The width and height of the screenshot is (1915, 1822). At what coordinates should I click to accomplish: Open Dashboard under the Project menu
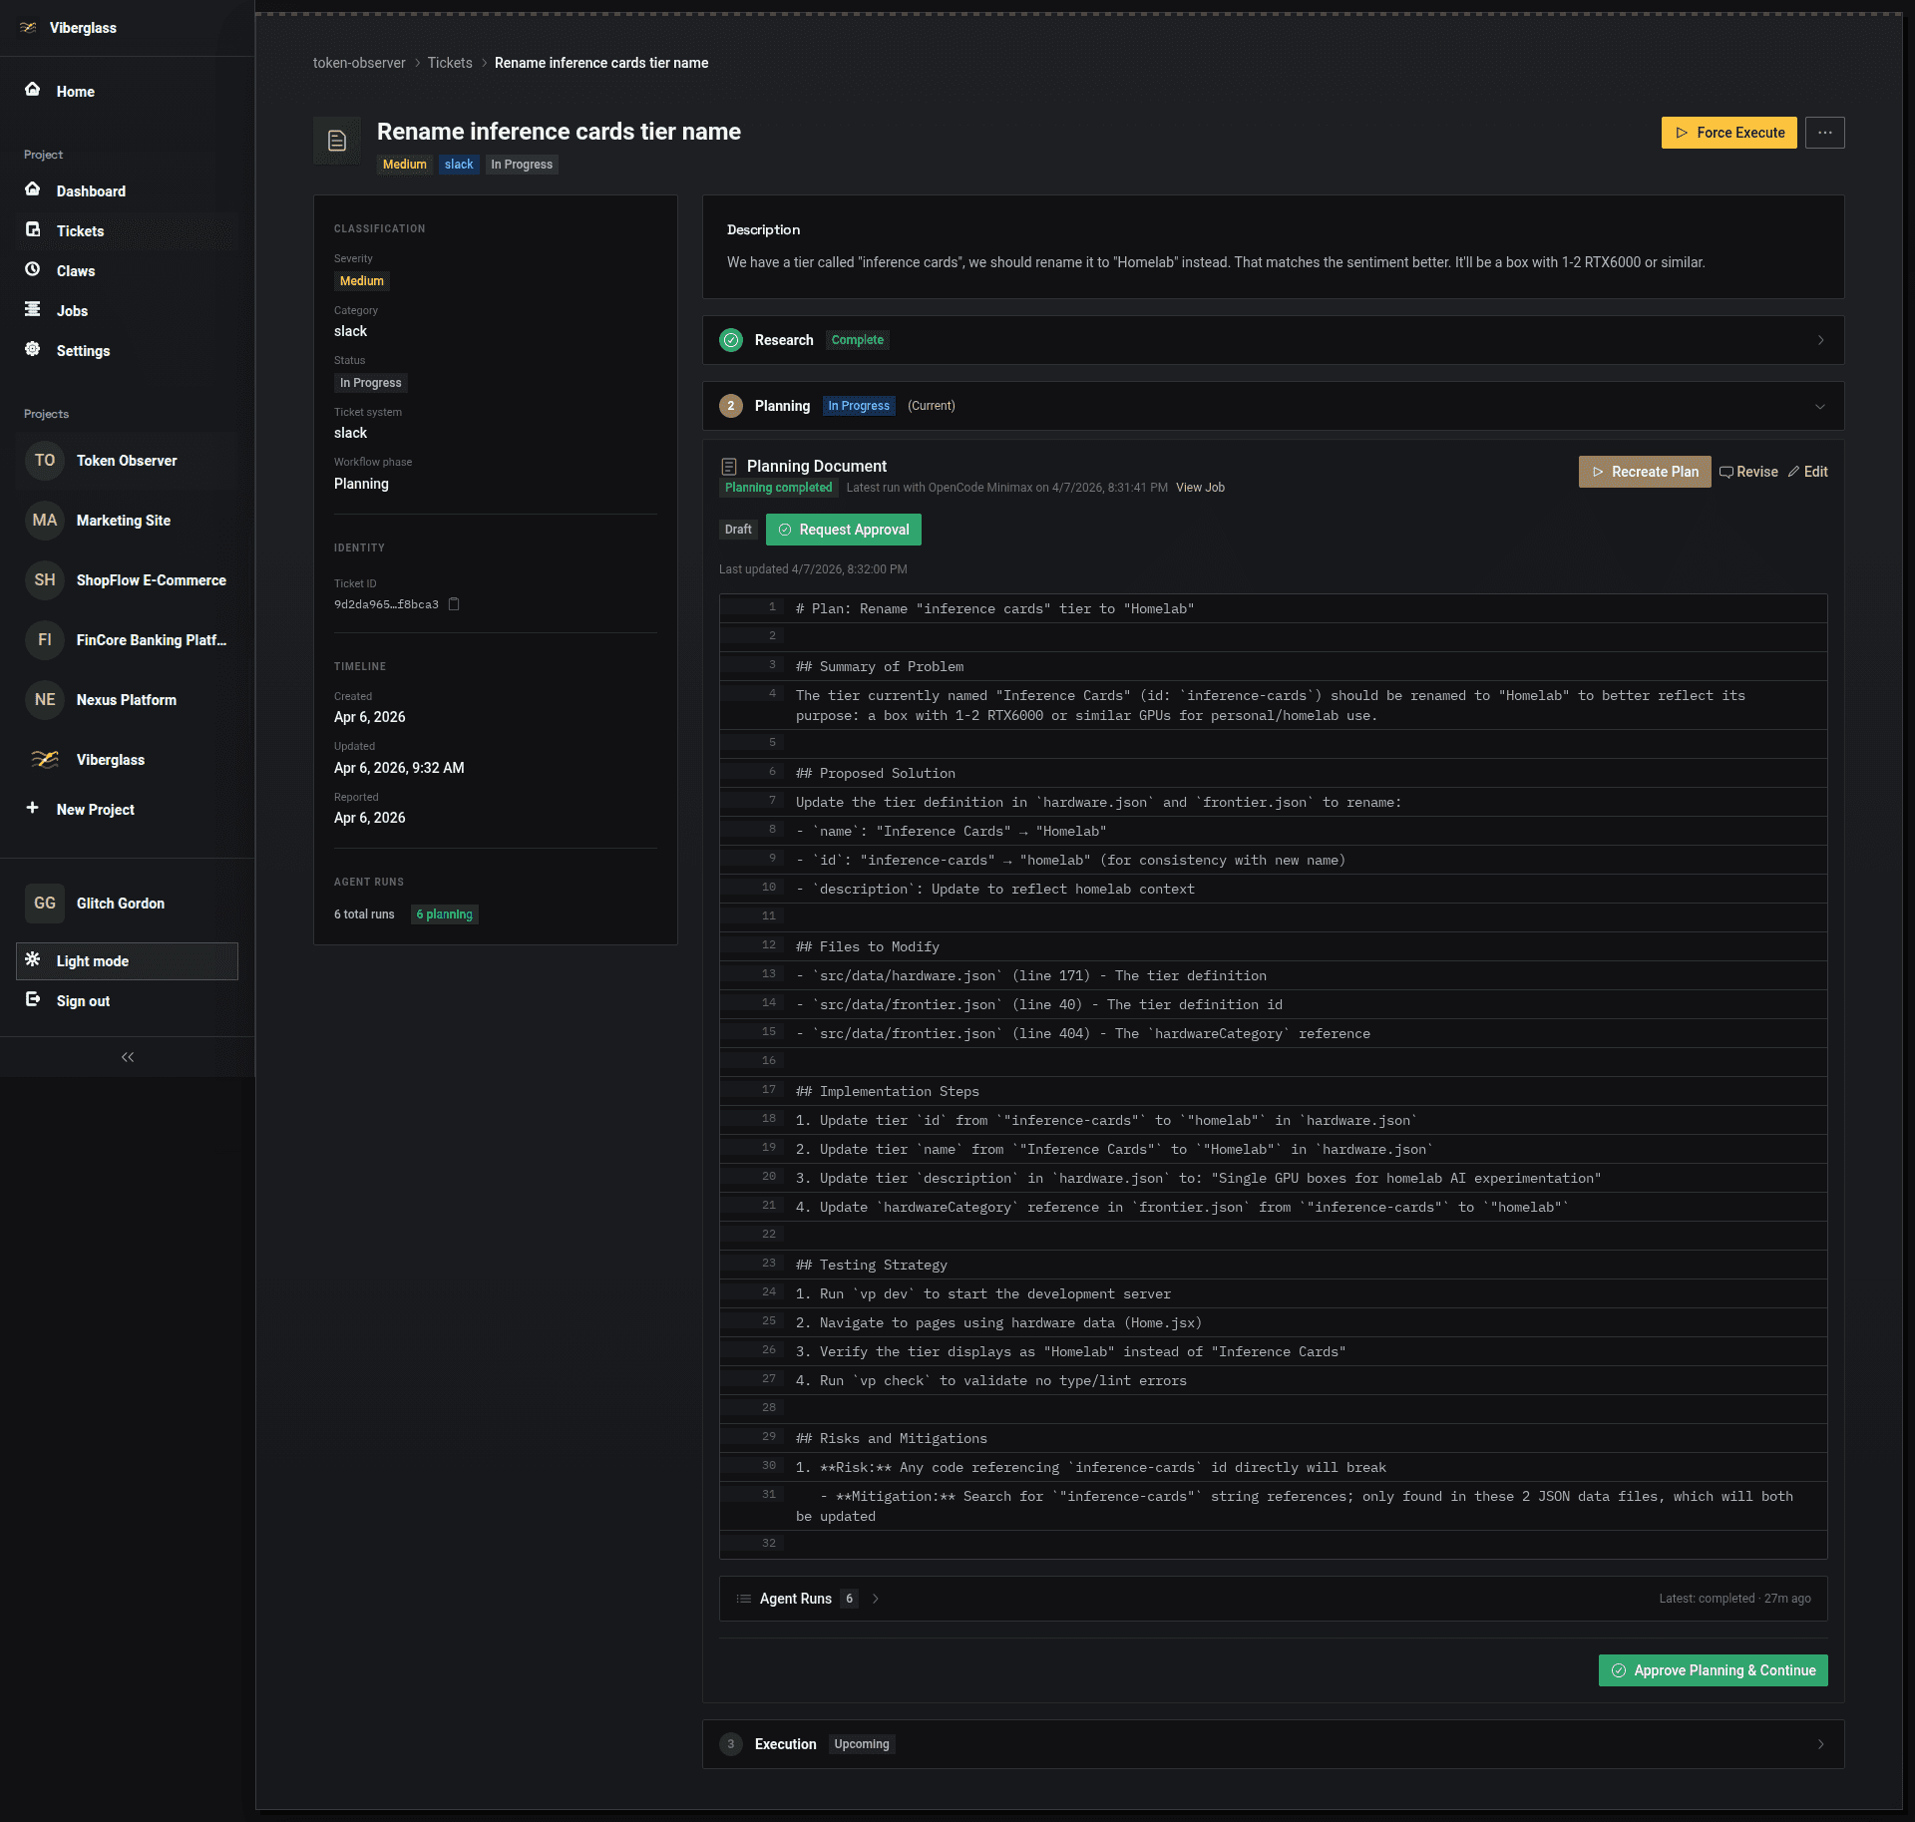click(91, 190)
